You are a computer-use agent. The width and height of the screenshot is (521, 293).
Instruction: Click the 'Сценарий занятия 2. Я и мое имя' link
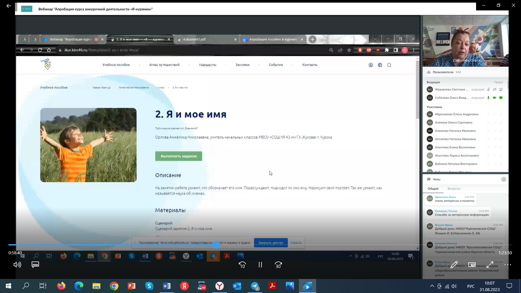click(x=184, y=229)
